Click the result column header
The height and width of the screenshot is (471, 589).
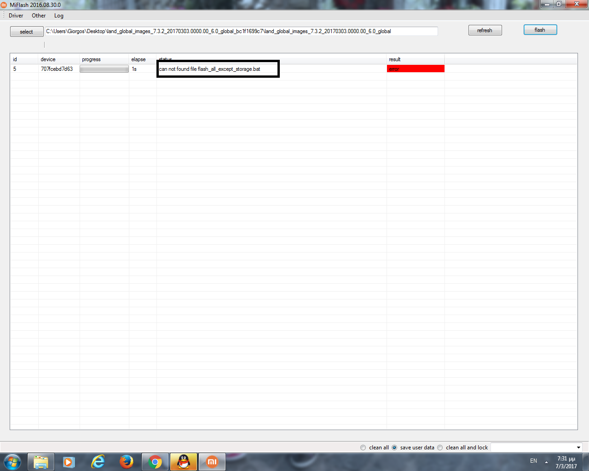point(416,59)
